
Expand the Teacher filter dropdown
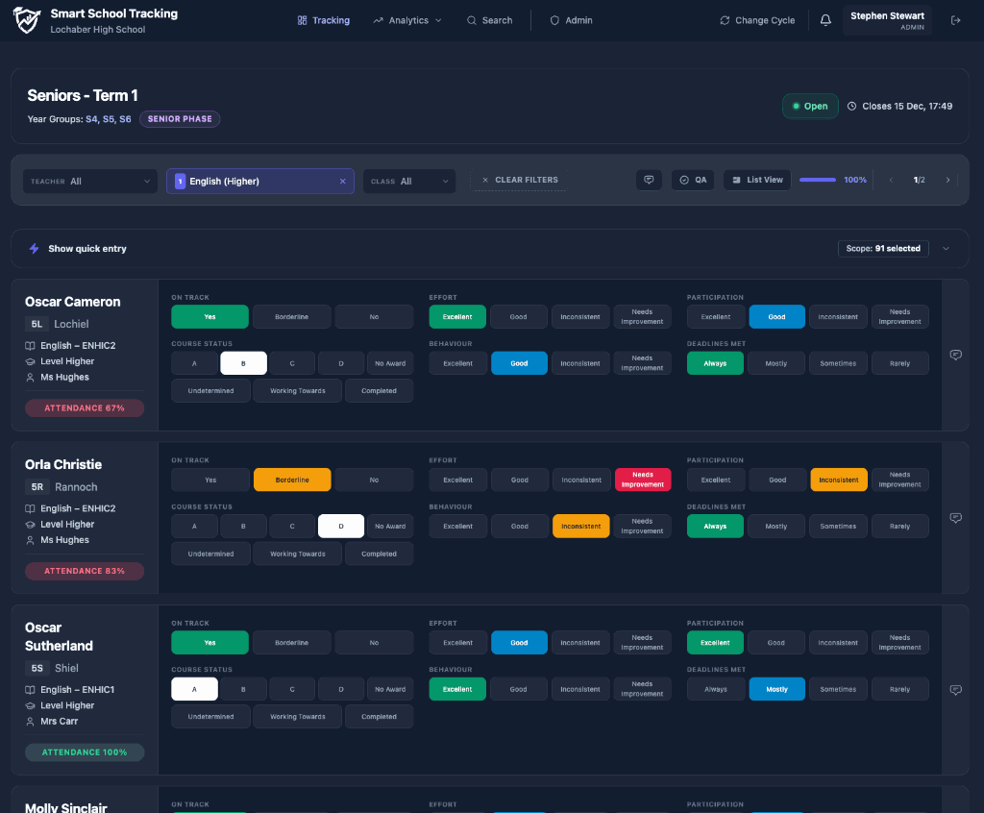[x=90, y=182]
